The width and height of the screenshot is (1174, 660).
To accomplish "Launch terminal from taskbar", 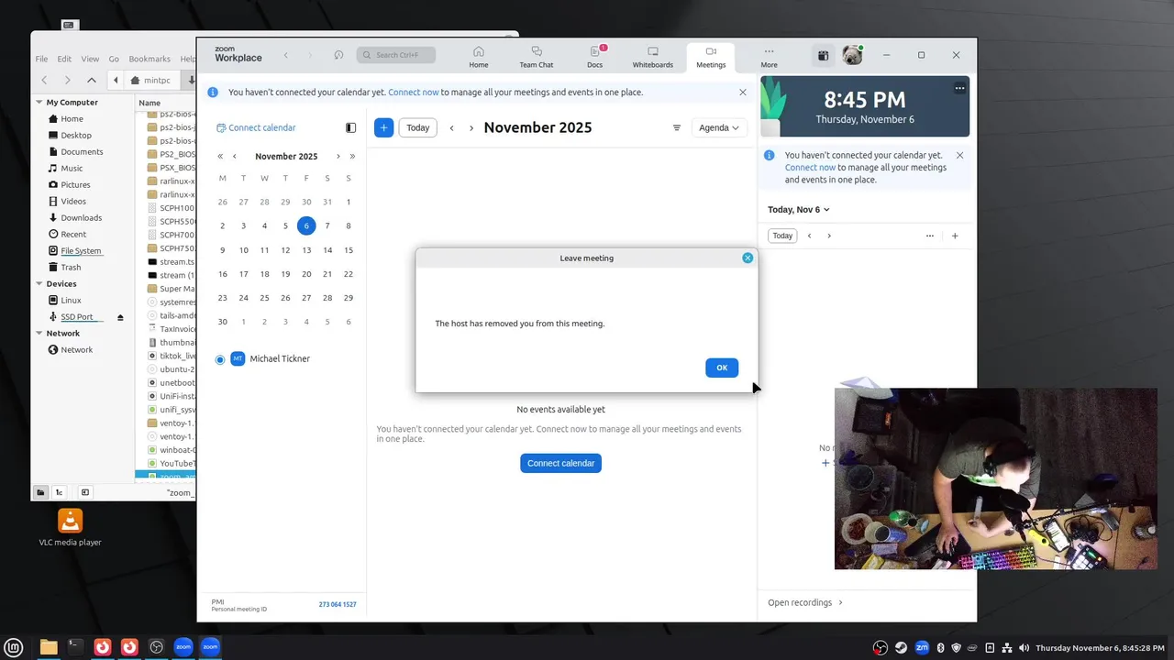I will point(75,647).
